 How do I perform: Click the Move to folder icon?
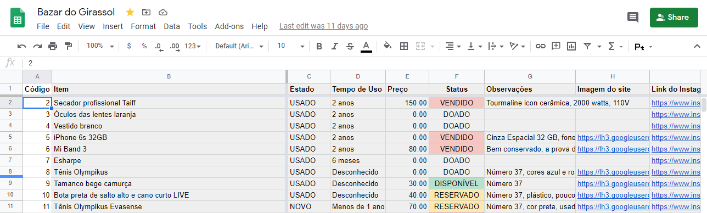point(146,12)
